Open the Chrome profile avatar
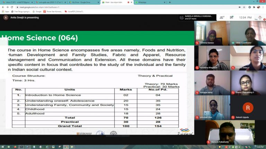This screenshot has height=149, width=266. [x=258, y=7]
